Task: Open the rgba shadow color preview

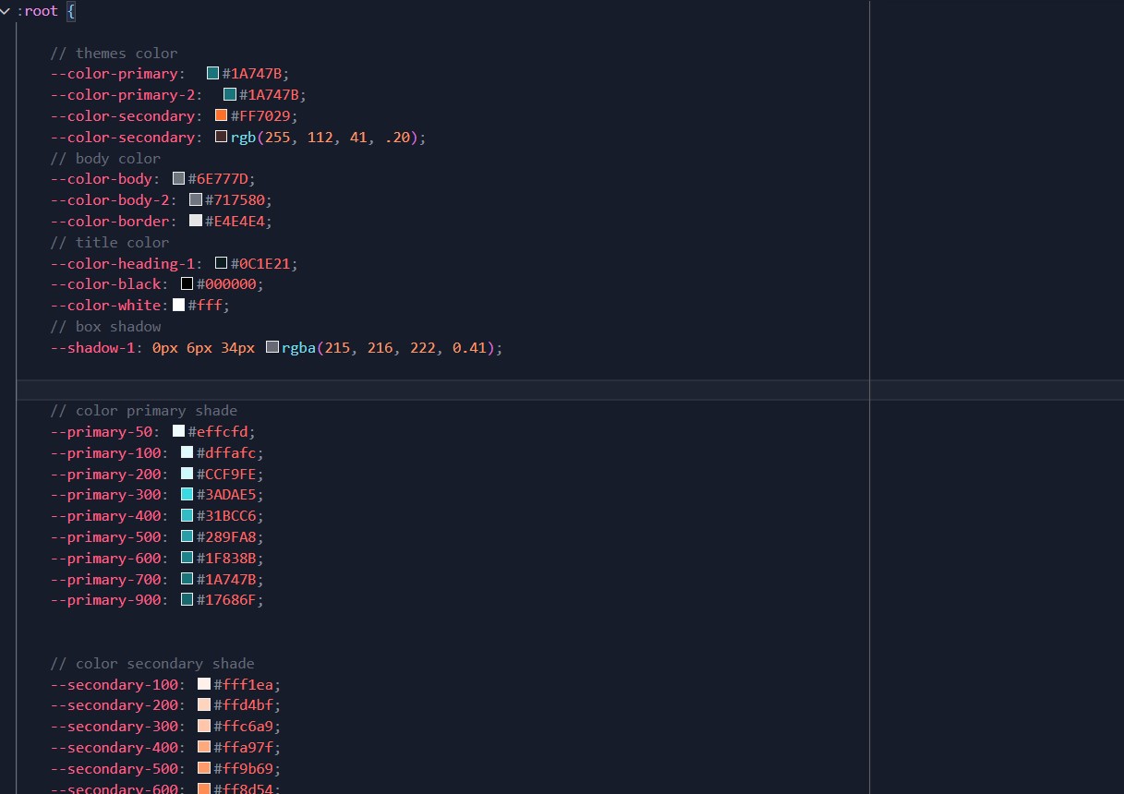Action: 272,347
